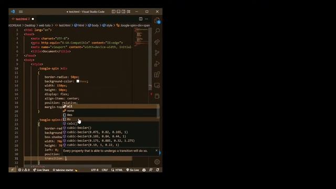Open the editor More Actions ellipsis

pos(146,19)
